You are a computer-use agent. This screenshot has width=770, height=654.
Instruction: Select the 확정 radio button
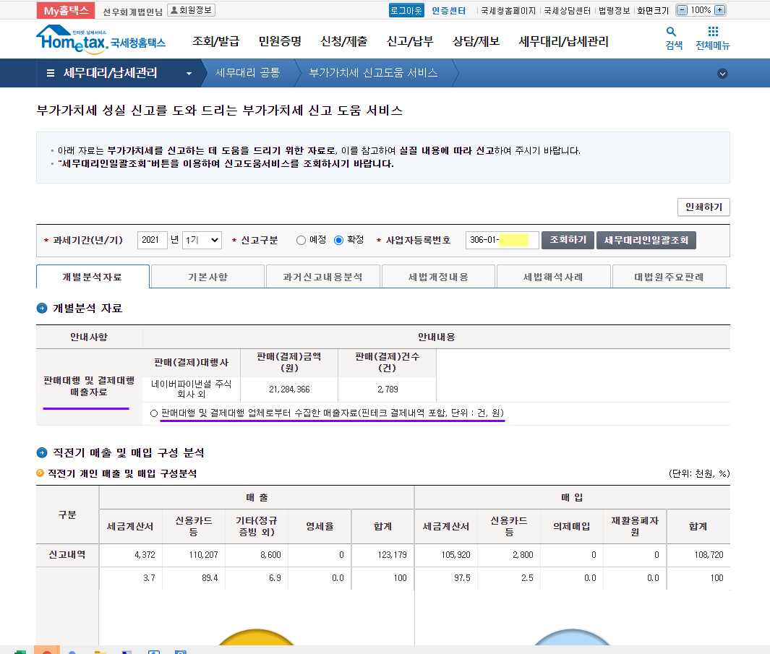pyautogui.click(x=338, y=240)
